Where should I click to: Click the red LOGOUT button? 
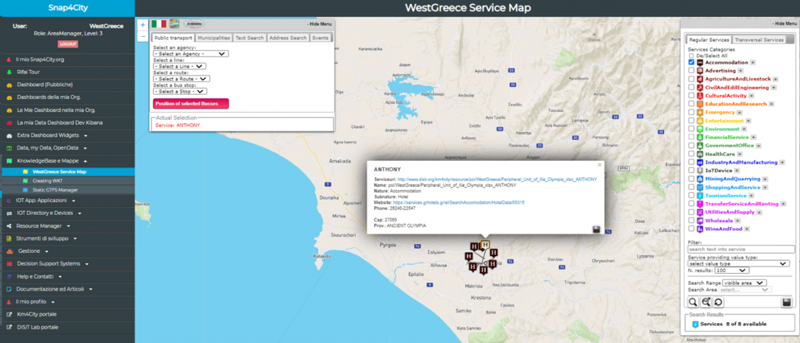(67, 44)
